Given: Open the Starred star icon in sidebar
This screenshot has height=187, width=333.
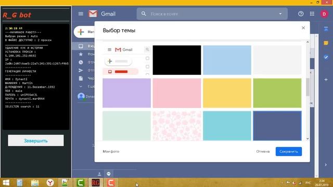Looking at the screenshot, I should 81,54.
